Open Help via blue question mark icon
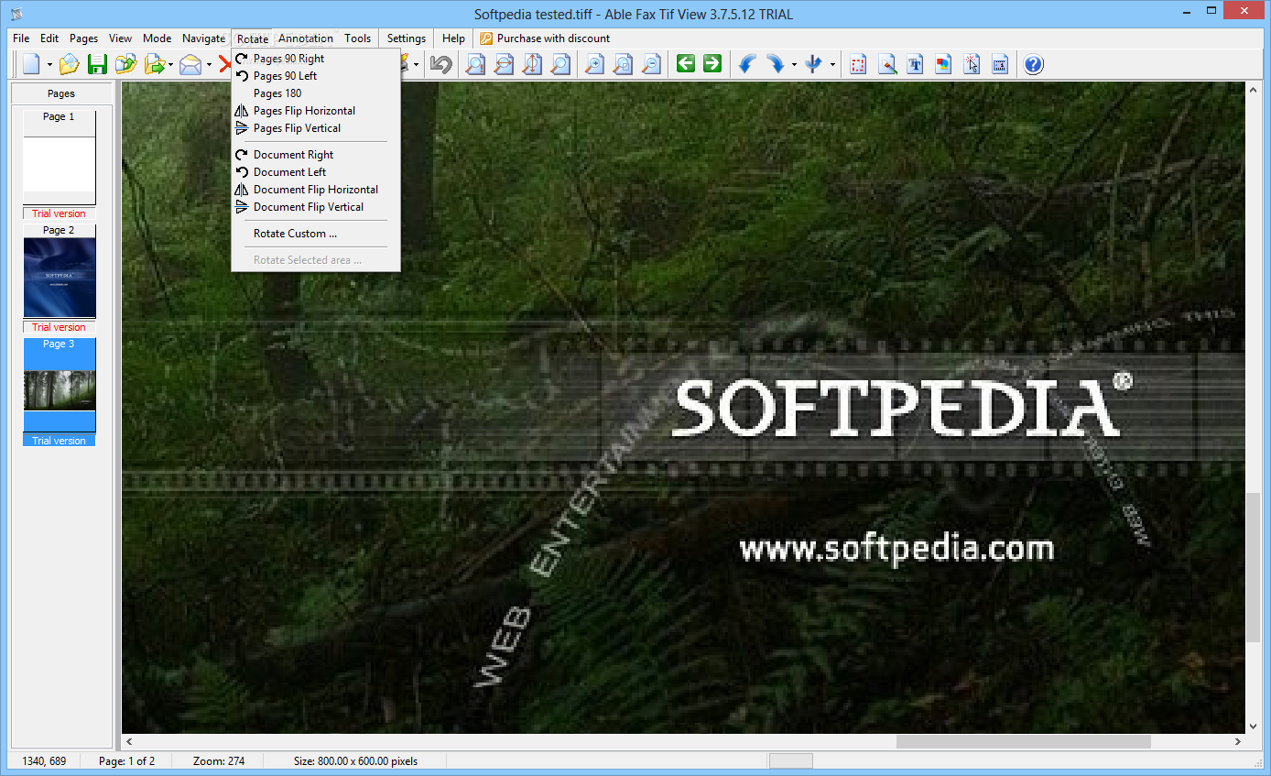This screenshot has width=1271, height=776. pyautogui.click(x=1034, y=64)
